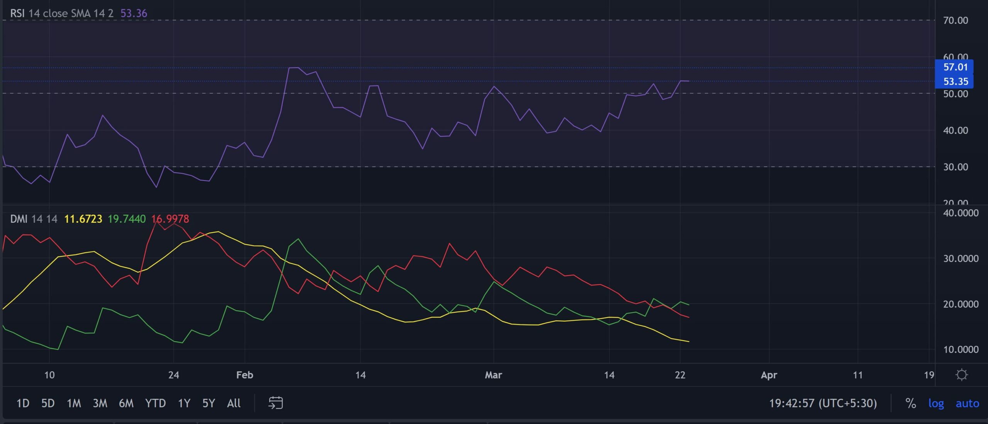Click the DMI indicator legend title

point(19,219)
